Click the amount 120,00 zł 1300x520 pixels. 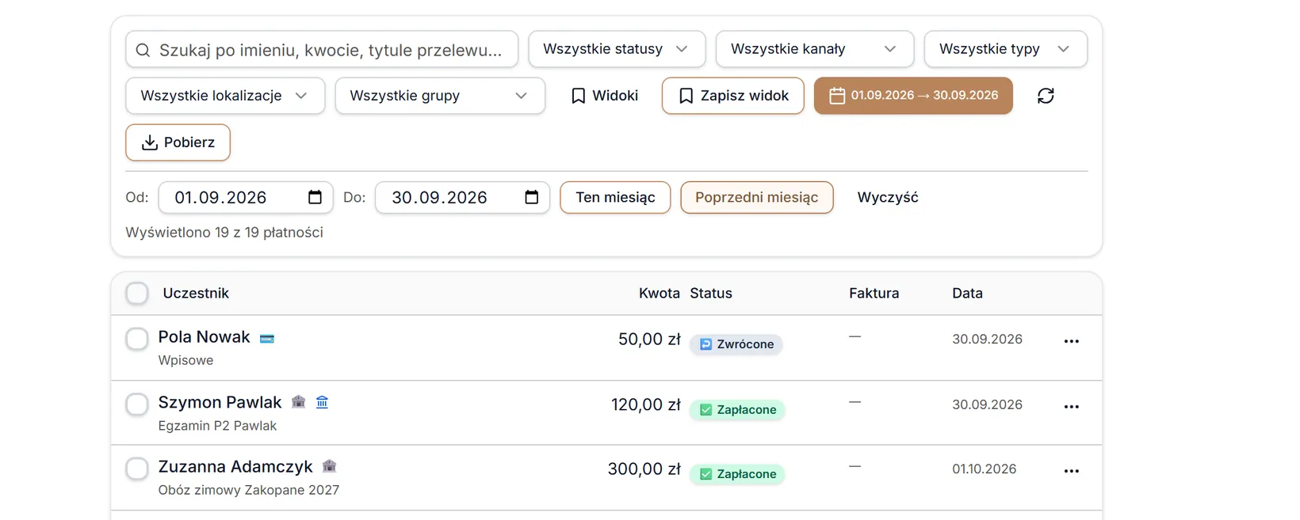(646, 405)
